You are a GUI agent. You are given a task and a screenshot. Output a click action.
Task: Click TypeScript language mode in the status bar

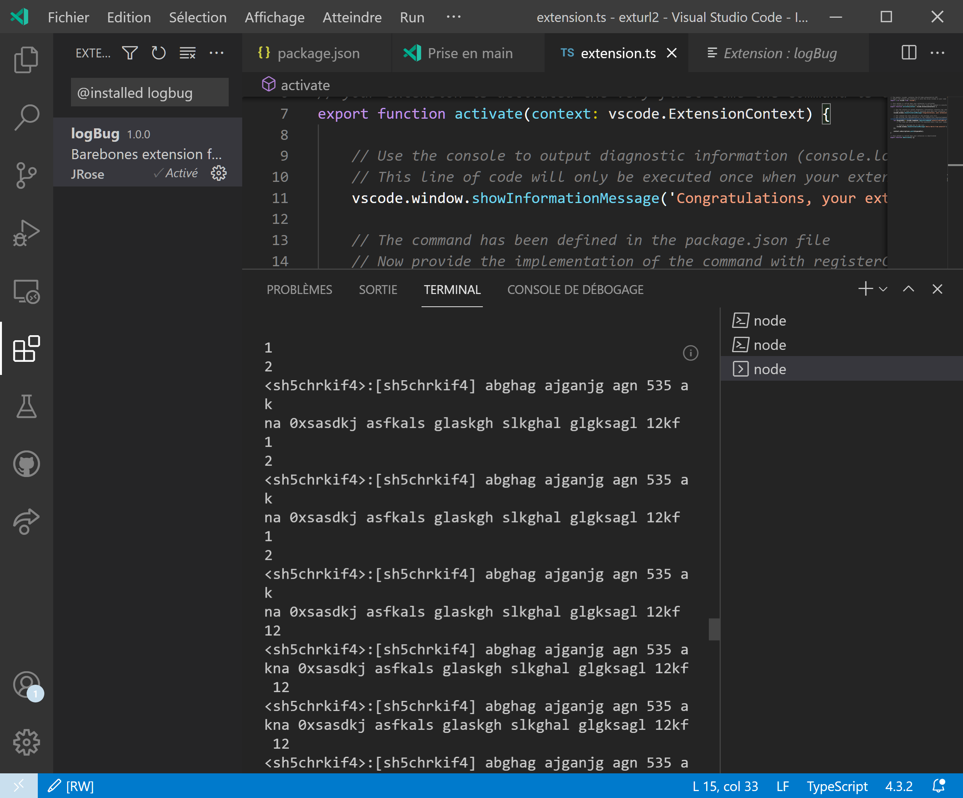(x=838, y=786)
